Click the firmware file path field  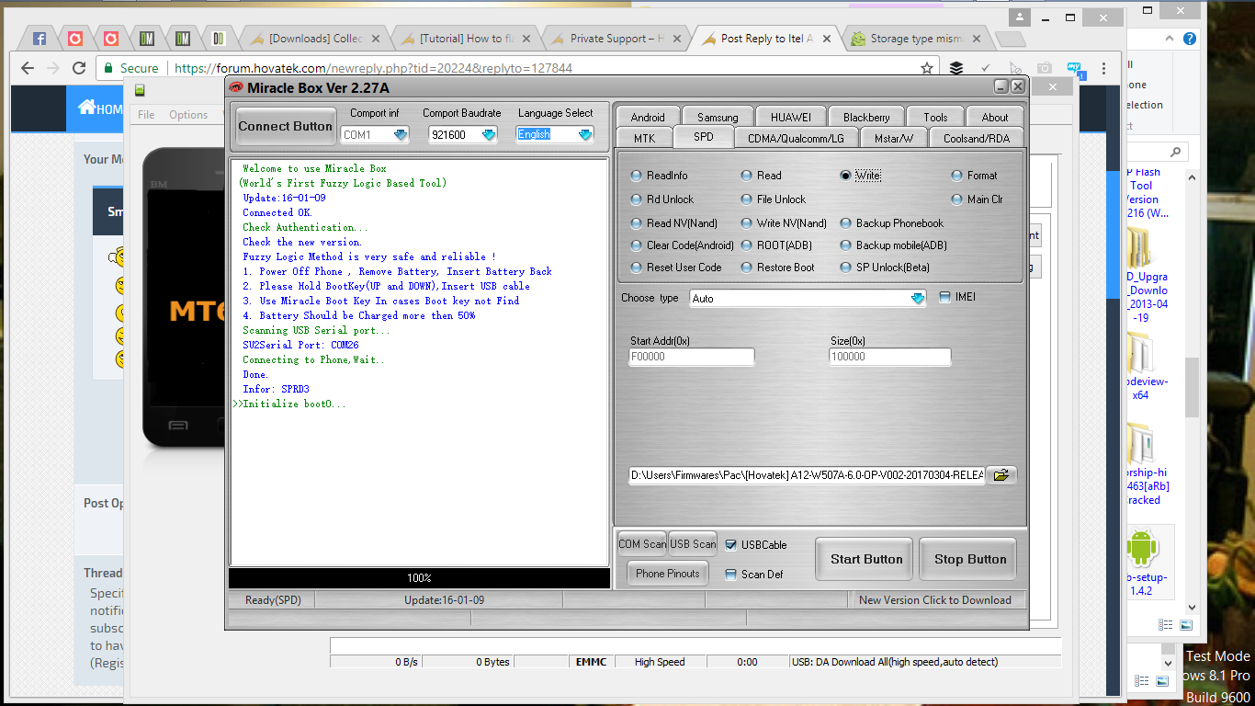[x=807, y=475]
